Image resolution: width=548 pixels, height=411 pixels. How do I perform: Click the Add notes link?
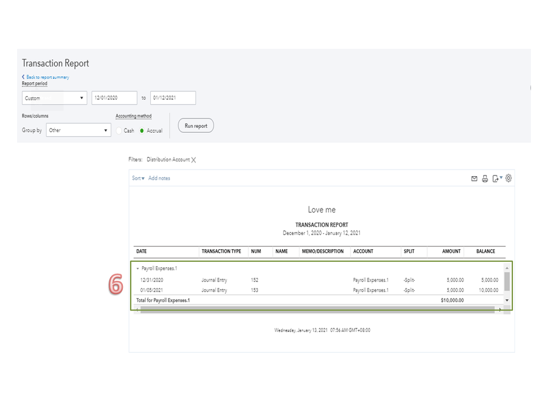pos(159,178)
